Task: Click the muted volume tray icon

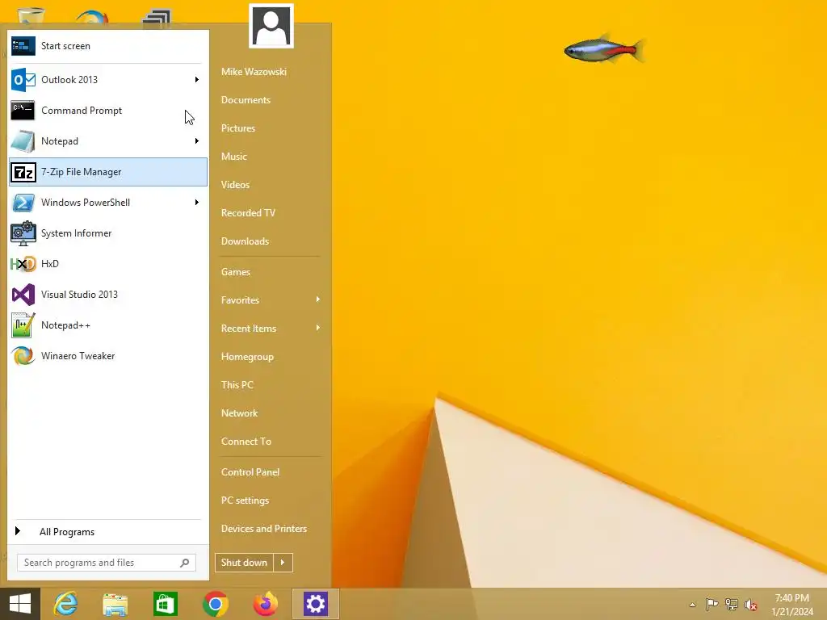Action: pos(751,605)
